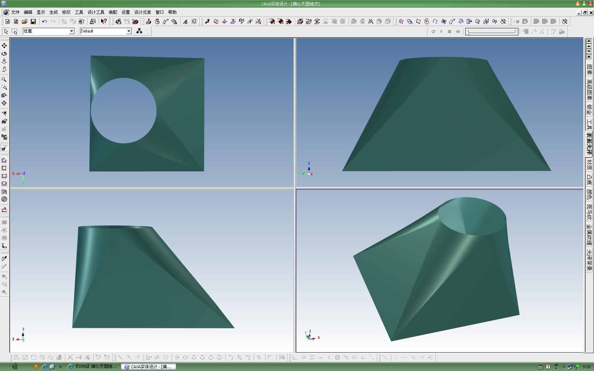Image resolution: width=594 pixels, height=371 pixels.
Task: Click the magnifier zoom tool
Action: coord(4,79)
